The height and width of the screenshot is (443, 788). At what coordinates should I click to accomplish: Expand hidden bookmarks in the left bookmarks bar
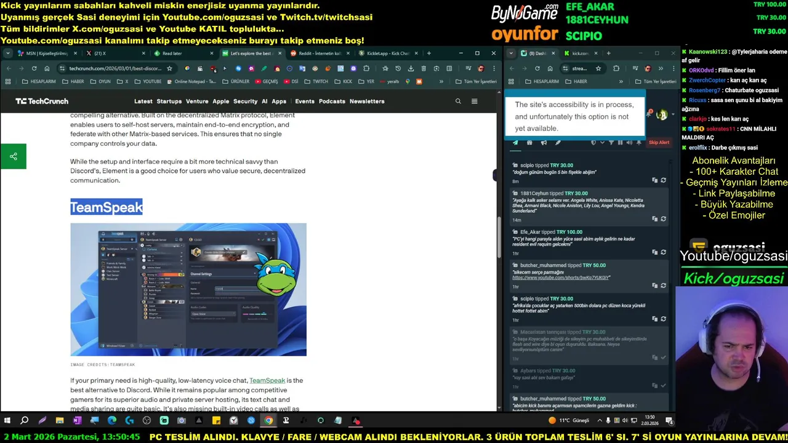[x=441, y=81]
